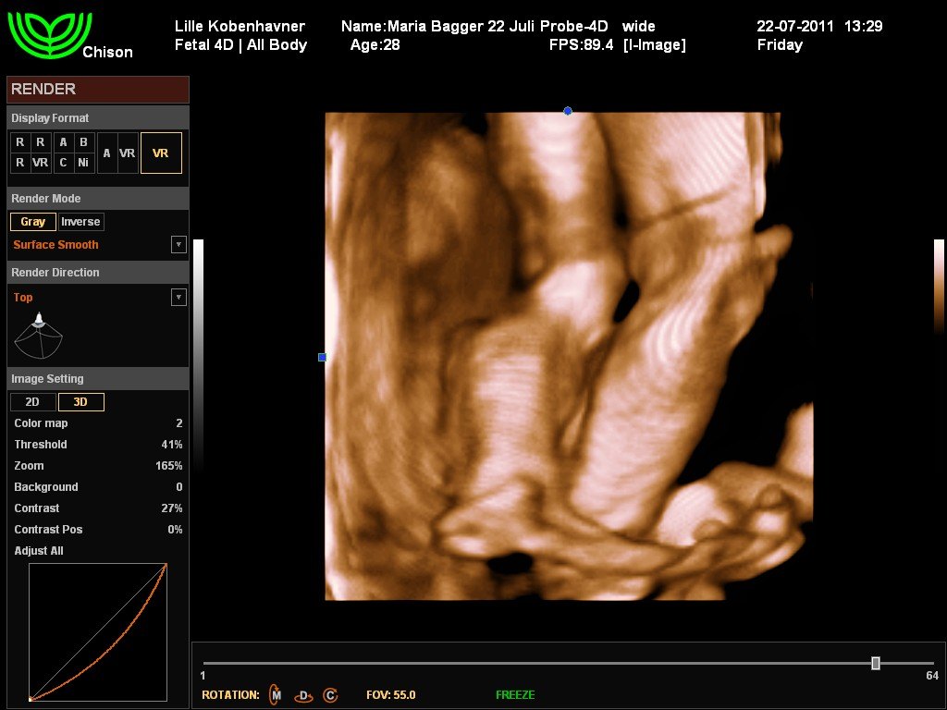Click the C rotation axis icon

tap(330, 694)
